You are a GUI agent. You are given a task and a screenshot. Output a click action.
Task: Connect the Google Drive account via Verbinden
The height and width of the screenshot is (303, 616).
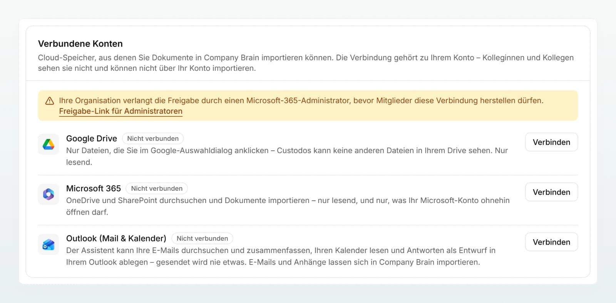click(x=551, y=142)
